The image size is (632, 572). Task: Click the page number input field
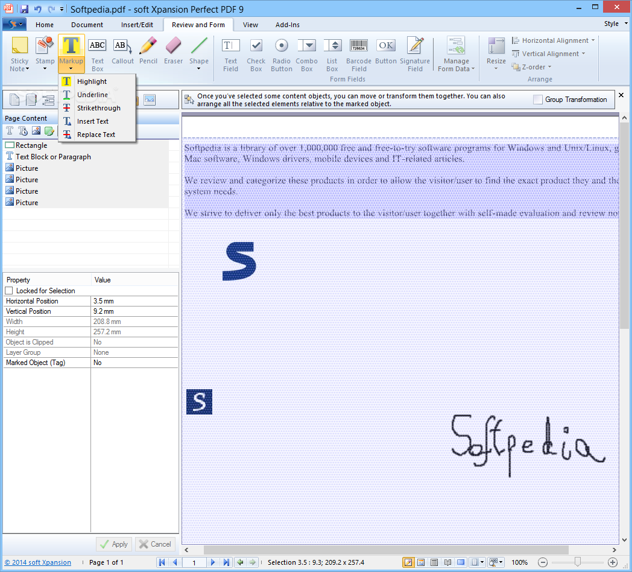[x=194, y=562]
